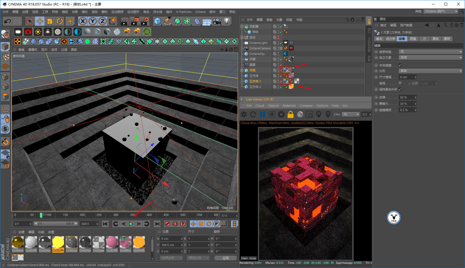Open Live Viewer Chn DL dropdown
This screenshot has height=268, width=465.
[351, 114]
